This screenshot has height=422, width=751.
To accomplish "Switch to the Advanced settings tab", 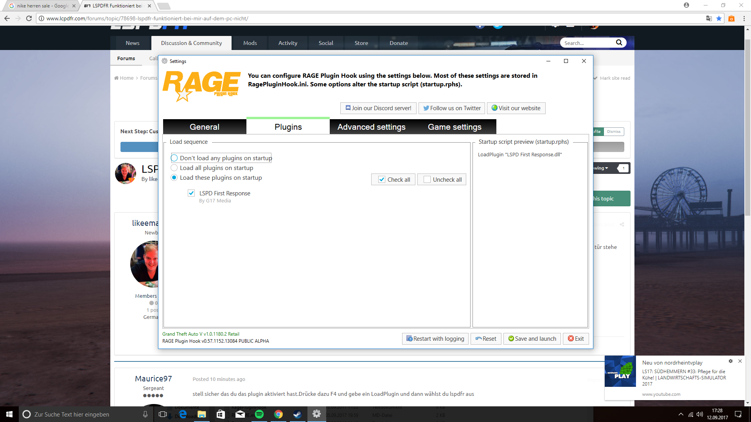I will click(371, 127).
